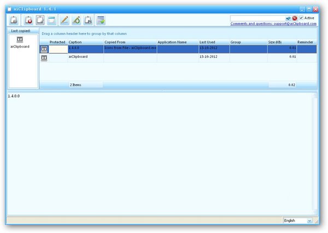Minimize the aiClipboard window
This screenshot has height=233, width=328.
[302, 9]
